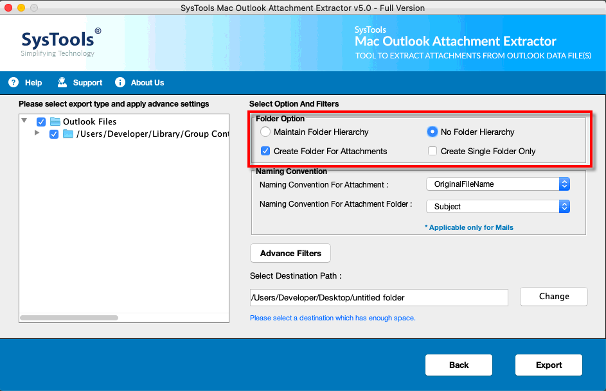Viewport: 606px width, 391px height.
Task: Uncheck the Outlook Files checkbox
Action: pos(41,122)
